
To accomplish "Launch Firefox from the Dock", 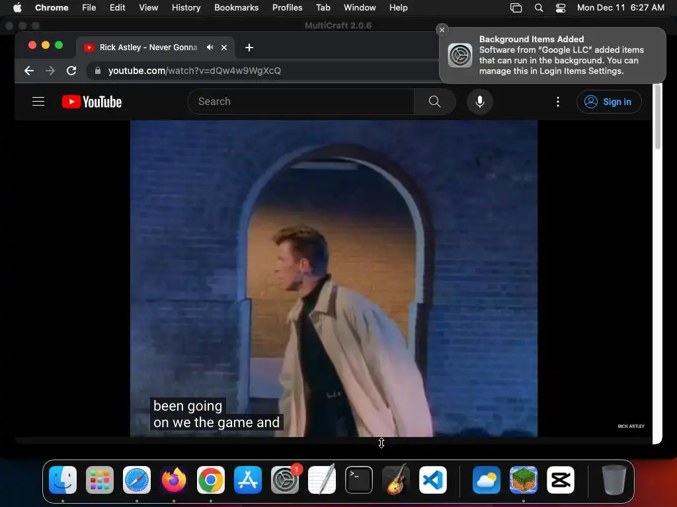I will pos(174,480).
